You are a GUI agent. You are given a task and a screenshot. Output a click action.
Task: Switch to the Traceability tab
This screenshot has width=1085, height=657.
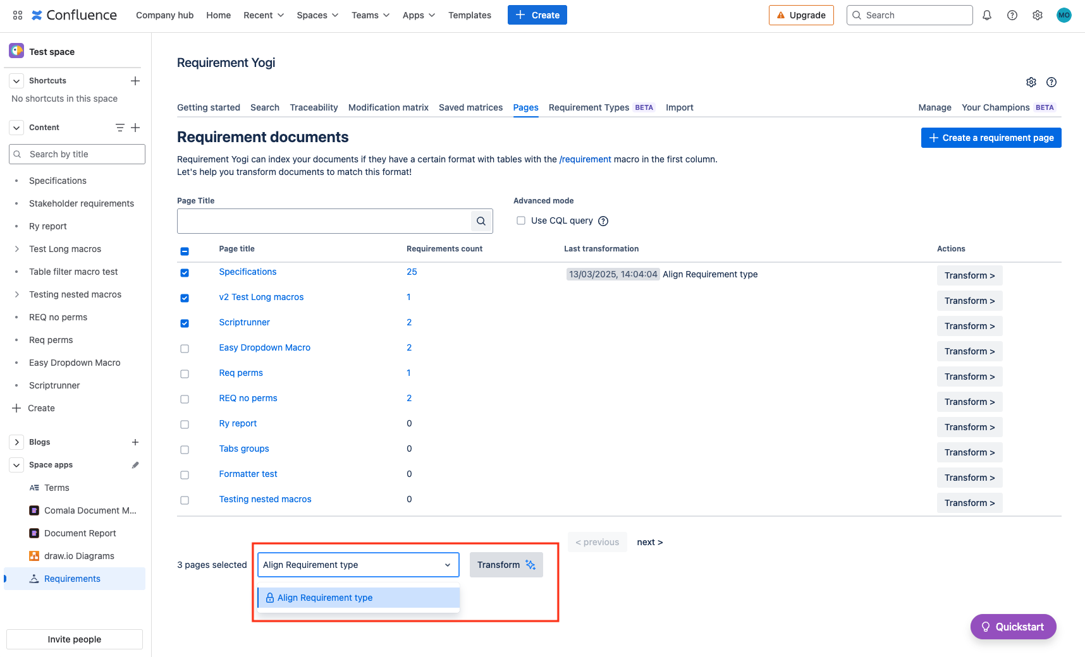click(314, 107)
